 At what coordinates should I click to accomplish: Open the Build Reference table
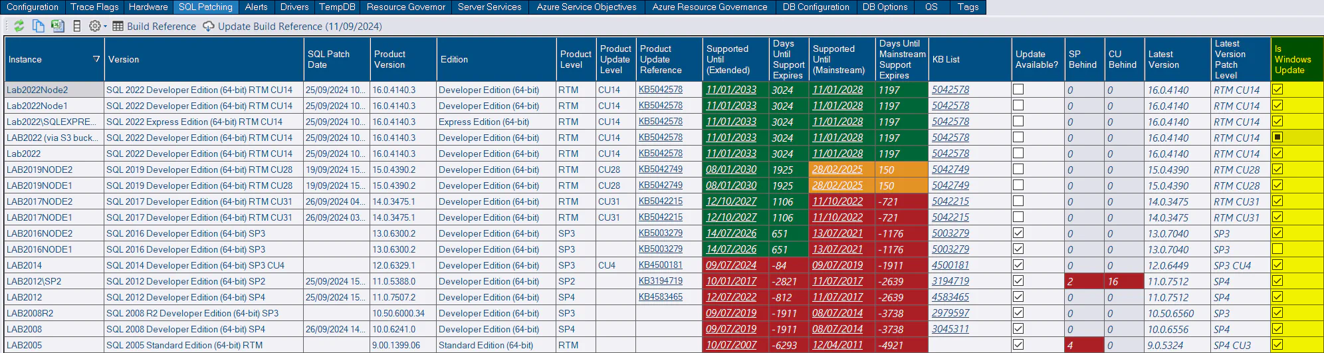(x=154, y=27)
